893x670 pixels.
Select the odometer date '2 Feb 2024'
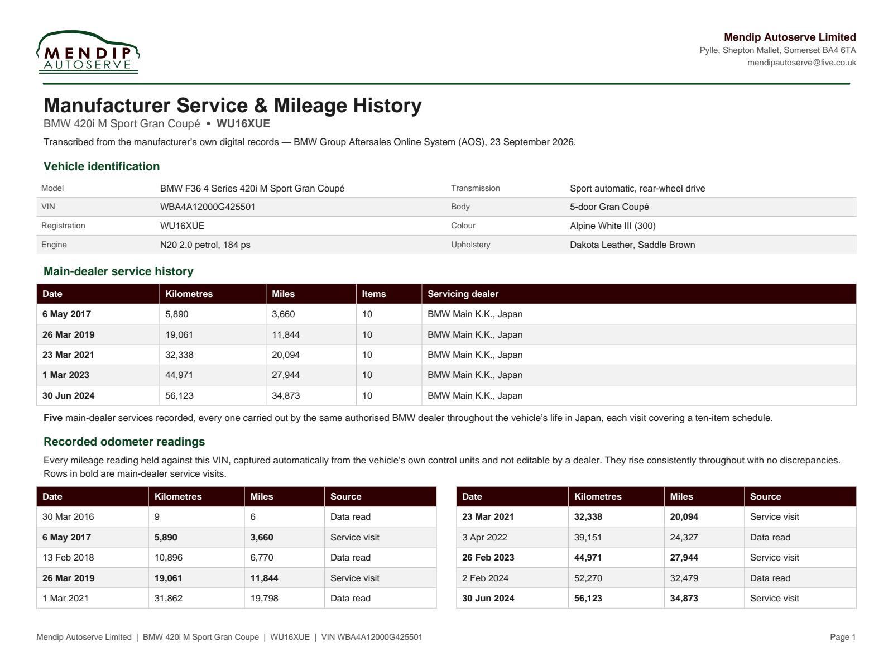486,578
